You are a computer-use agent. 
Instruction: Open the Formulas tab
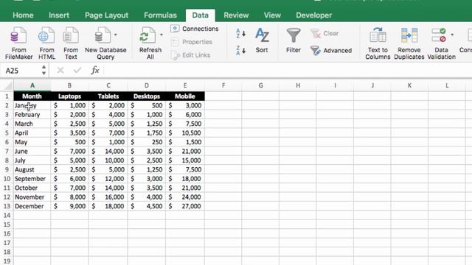point(160,15)
